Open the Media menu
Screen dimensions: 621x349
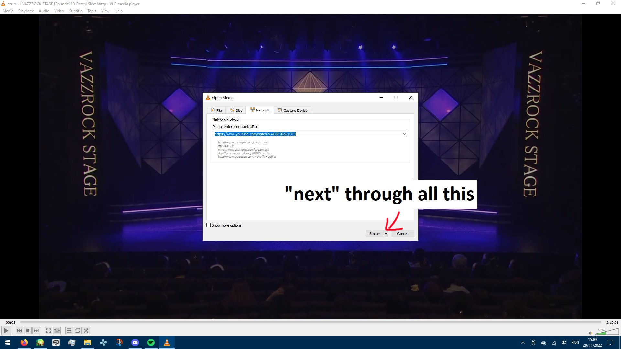coord(8,11)
